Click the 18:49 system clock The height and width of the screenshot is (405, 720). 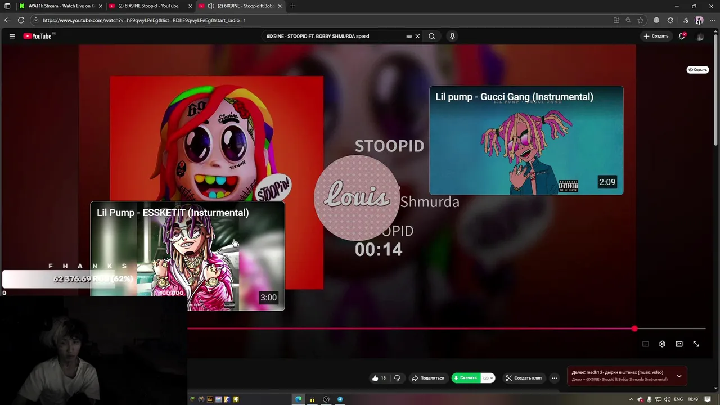(x=693, y=399)
